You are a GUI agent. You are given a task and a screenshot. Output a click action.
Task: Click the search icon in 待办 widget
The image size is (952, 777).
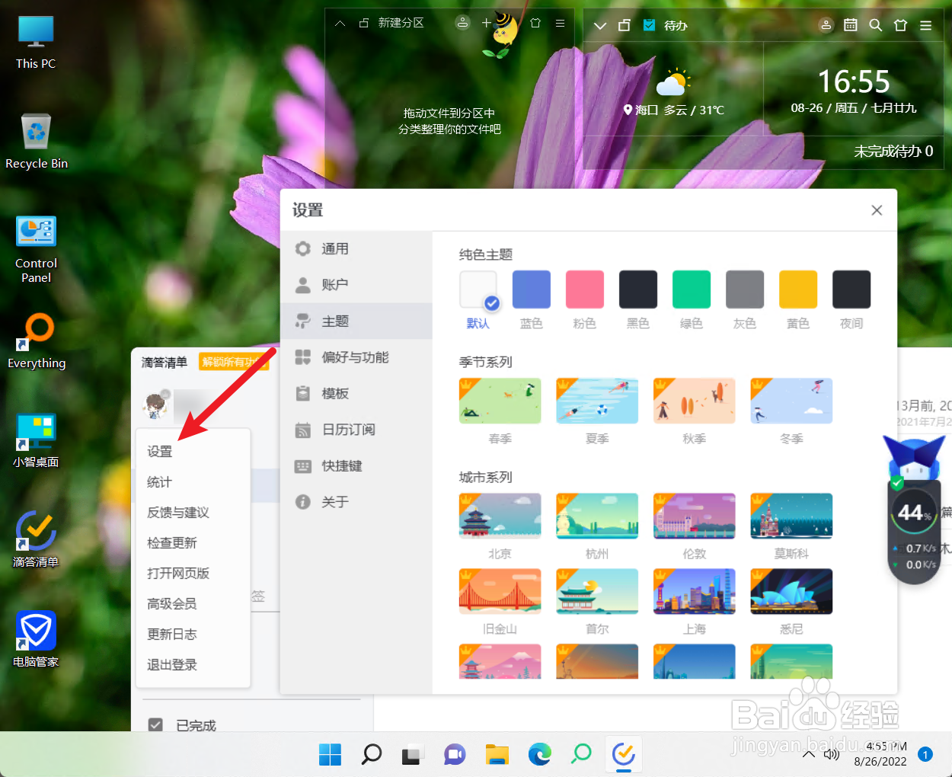(x=876, y=25)
